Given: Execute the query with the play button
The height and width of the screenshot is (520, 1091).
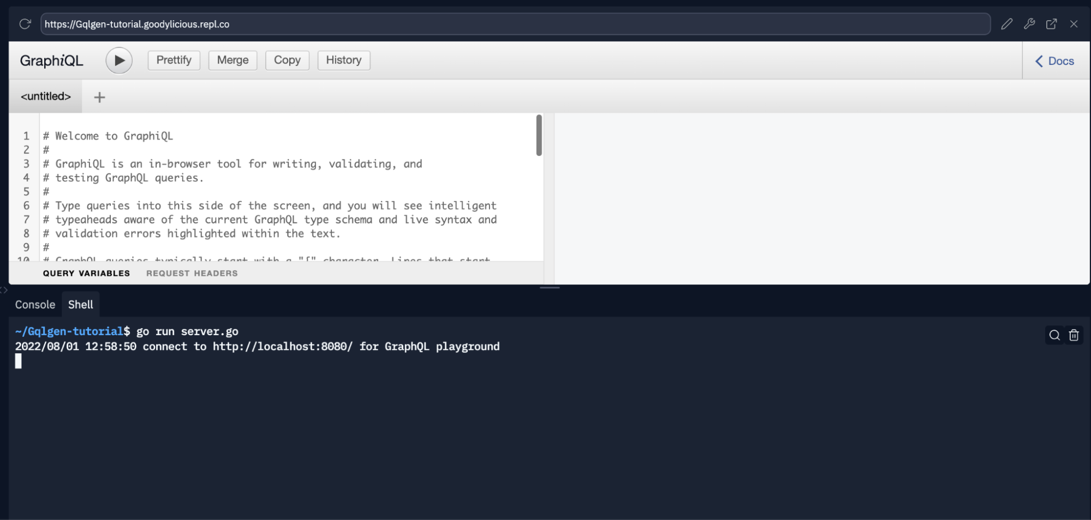Looking at the screenshot, I should point(118,60).
